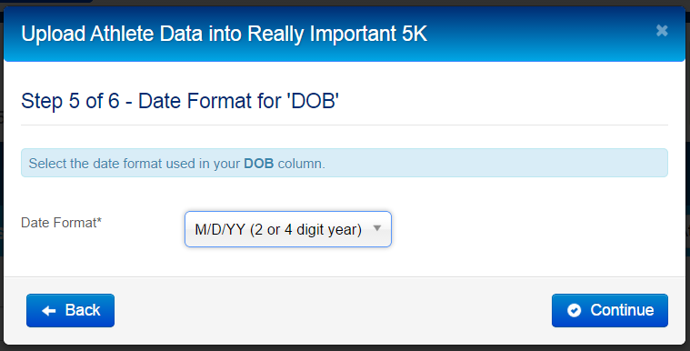Click the Continue button label text
This screenshot has width=690, height=351.
(x=622, y=310)
